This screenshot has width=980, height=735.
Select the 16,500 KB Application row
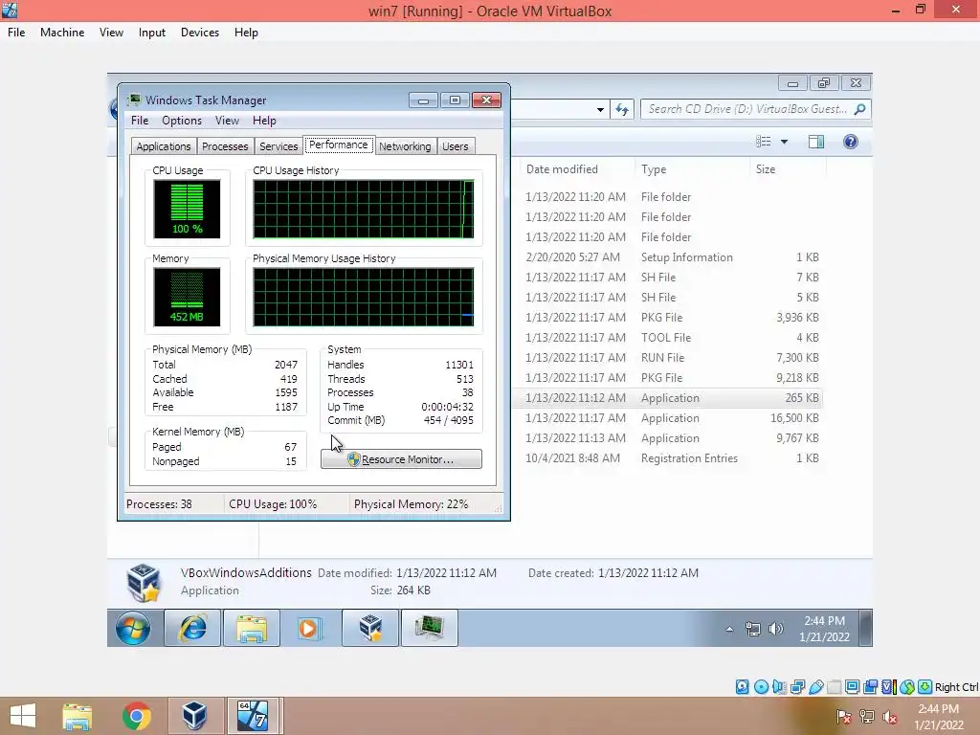click(669, 418)
